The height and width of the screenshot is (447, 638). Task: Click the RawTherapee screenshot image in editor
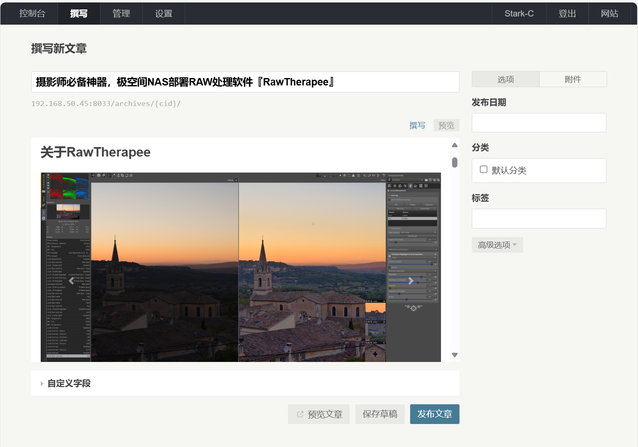241,267
